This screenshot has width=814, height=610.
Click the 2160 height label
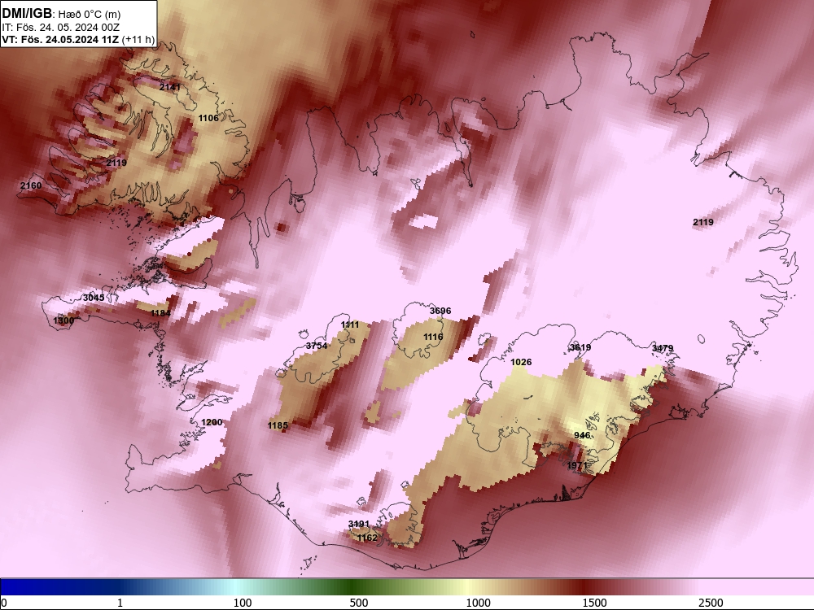(x=31, y=185)
